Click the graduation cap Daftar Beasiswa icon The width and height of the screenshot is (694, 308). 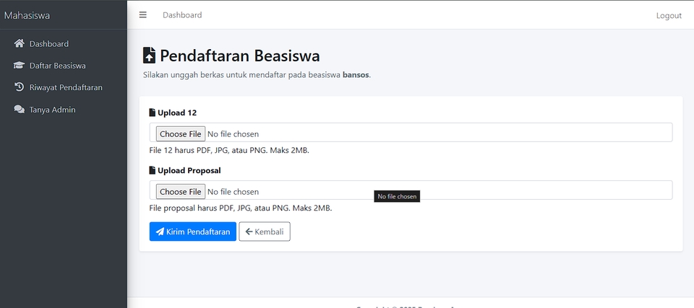click(x=20, y=66)
